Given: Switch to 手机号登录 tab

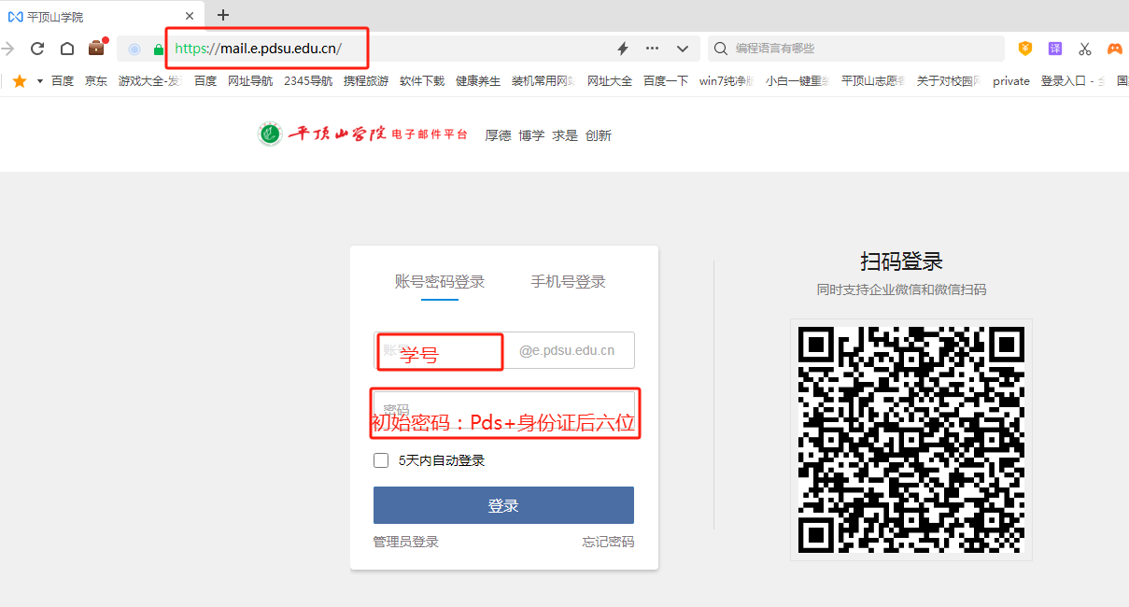Looking at the screenshot, I should click(568, 282).
